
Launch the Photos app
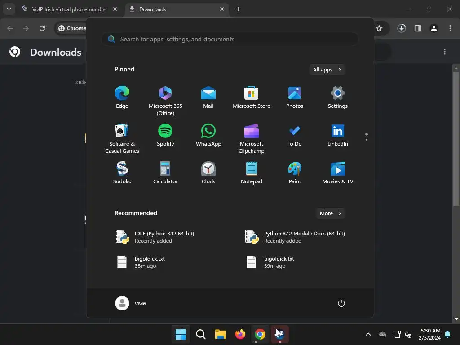295,97
